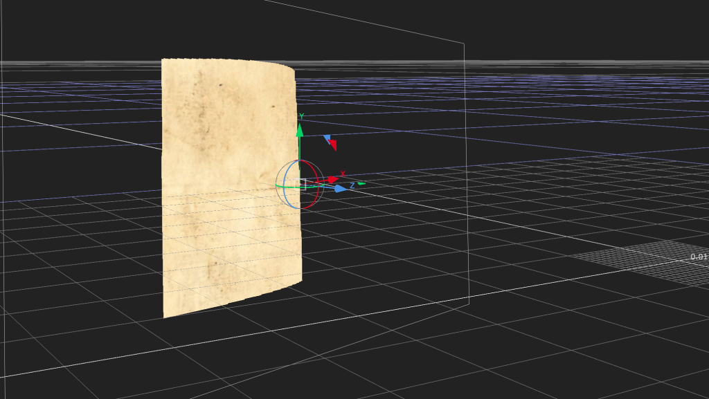The image size is (709, 399).
Task: Click the red X axis label
Action: tap(343, 174)
